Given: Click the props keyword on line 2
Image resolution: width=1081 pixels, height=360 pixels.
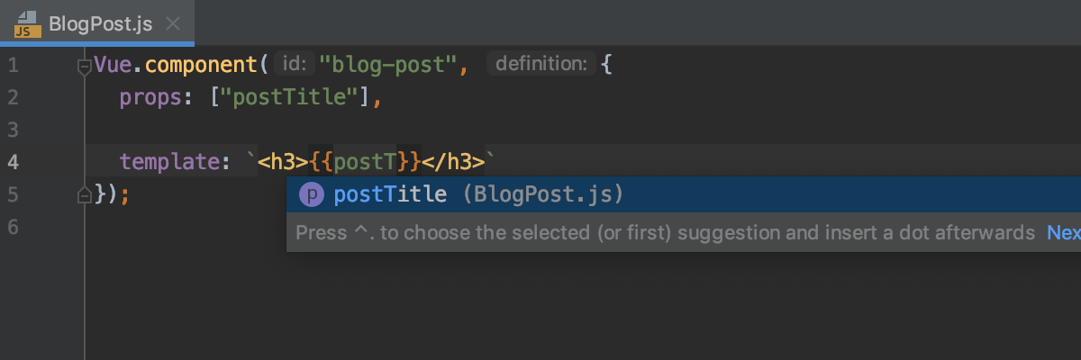Looking at the screenshot, I should click(x=150, y=97).
